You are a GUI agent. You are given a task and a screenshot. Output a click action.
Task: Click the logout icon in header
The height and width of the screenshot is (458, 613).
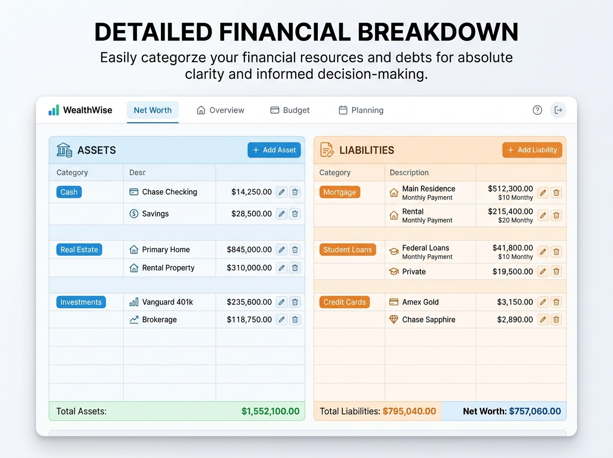pyautogui.click(x=558, y=110)
